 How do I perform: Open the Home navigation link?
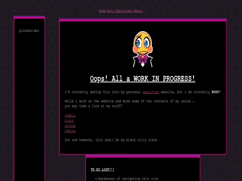(x=103, y=11)
